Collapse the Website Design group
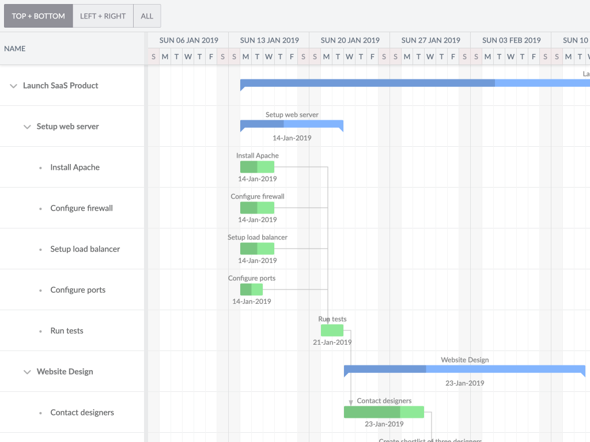The width and height of the screenshot is (590, 442). click(x=27, y=372)
